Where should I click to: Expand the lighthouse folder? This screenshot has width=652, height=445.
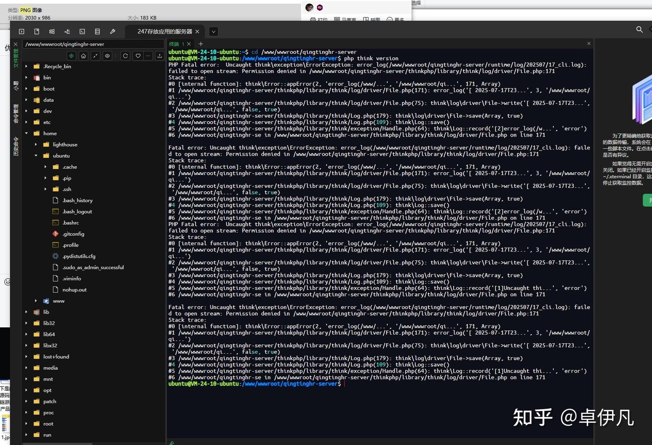click(36, 144)
